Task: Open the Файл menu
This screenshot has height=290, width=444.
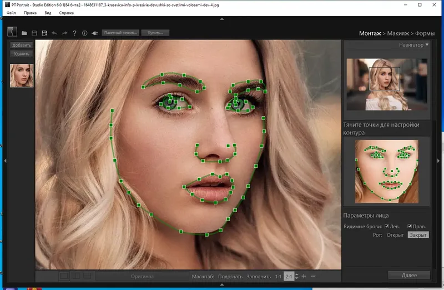Action: pyautogui.click(x=11, y=13)
